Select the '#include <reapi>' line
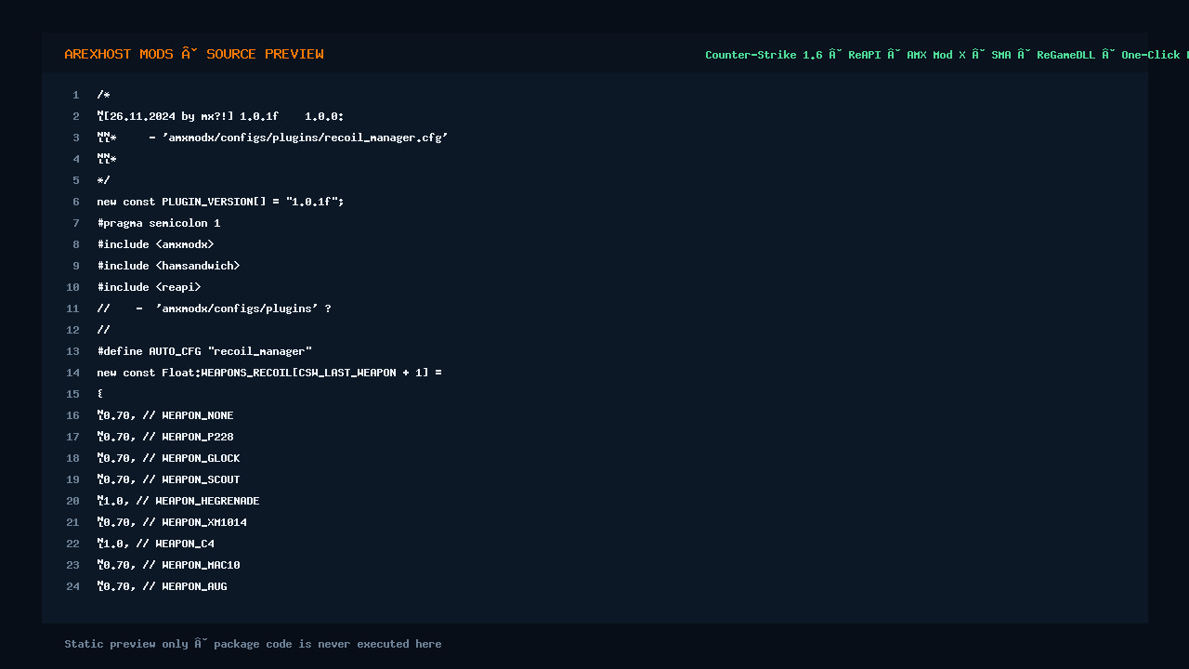This screenshot has width=1189, height=669. 149,287
